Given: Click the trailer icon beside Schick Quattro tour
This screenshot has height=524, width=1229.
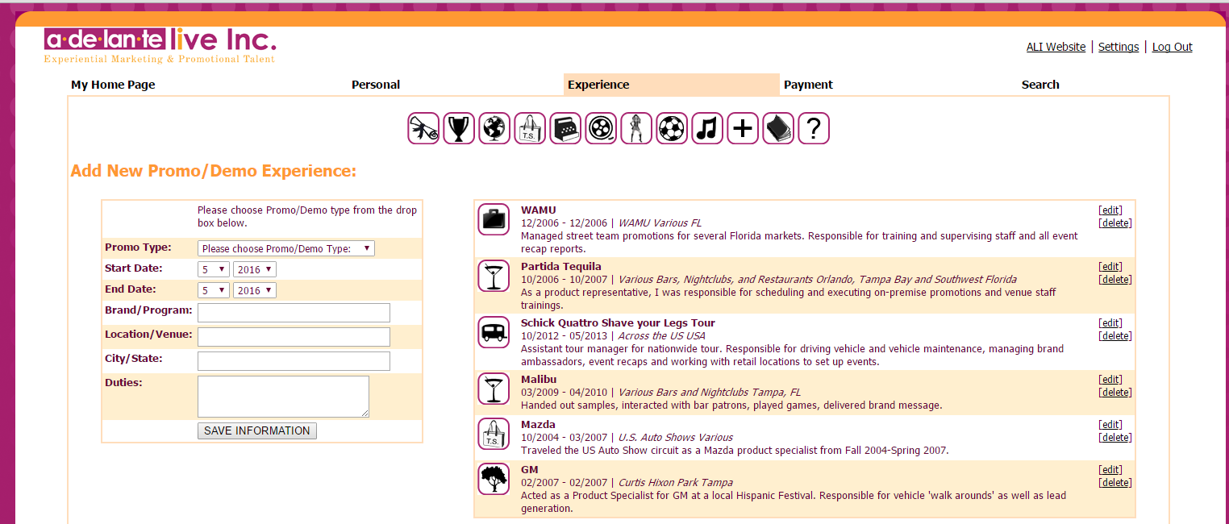Looking at the screenshot, I should [x=494, y=332].
